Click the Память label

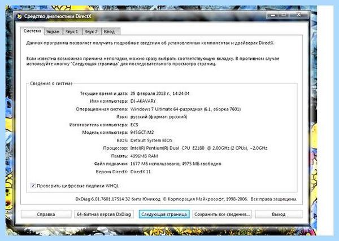click(x=119, y=156)
